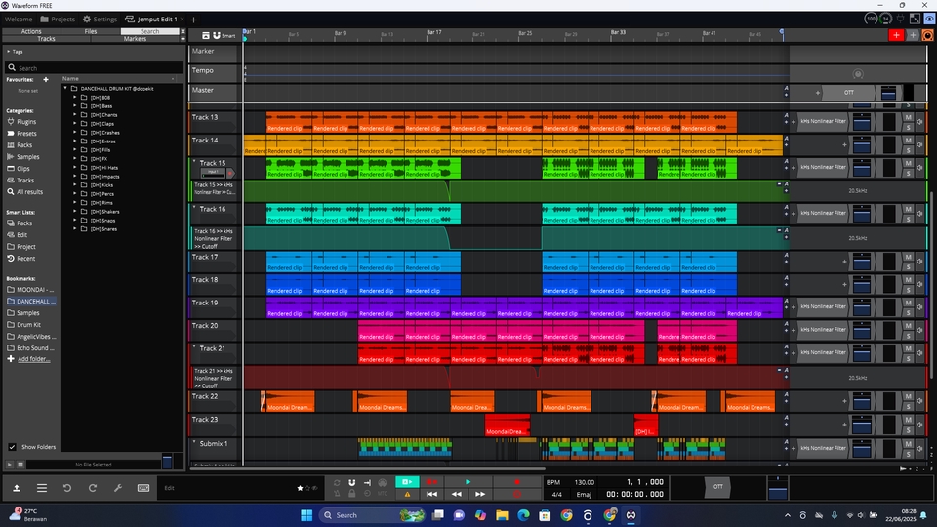Click the red plus add-track button
Viewport: 937px width, 527px height.
(x=896, y=35)
